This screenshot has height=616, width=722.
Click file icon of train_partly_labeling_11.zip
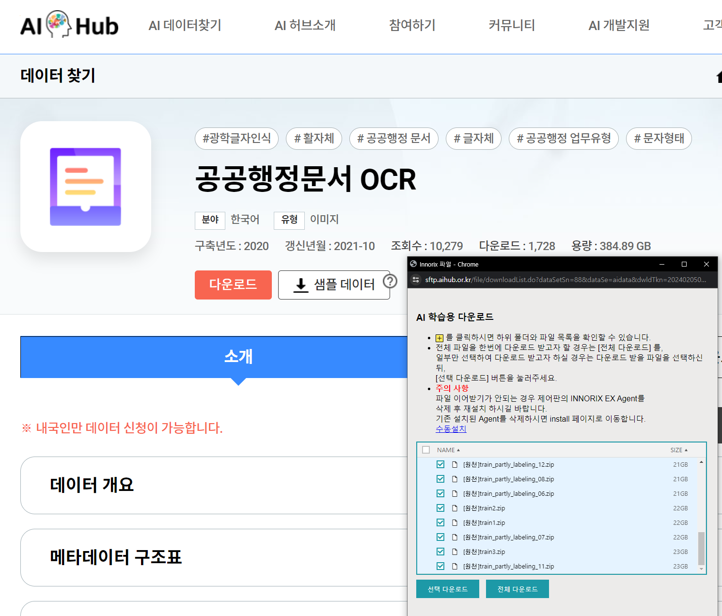[455, 566]
